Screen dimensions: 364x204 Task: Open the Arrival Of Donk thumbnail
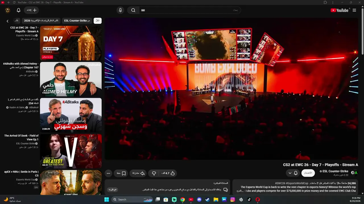71,151
